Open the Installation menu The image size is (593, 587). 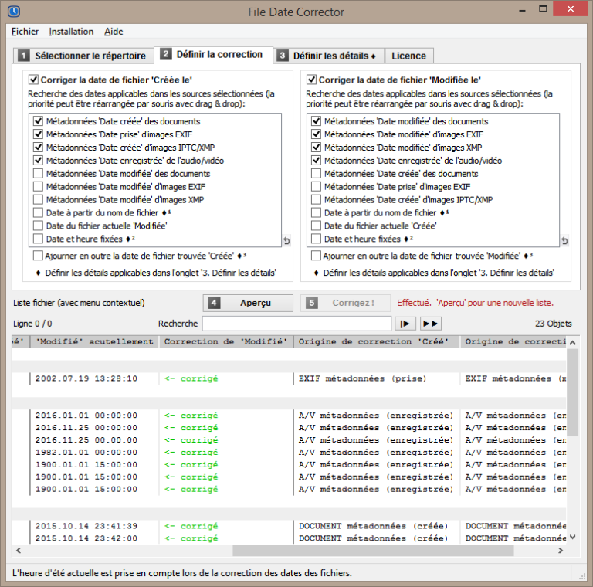pos(71,32)
